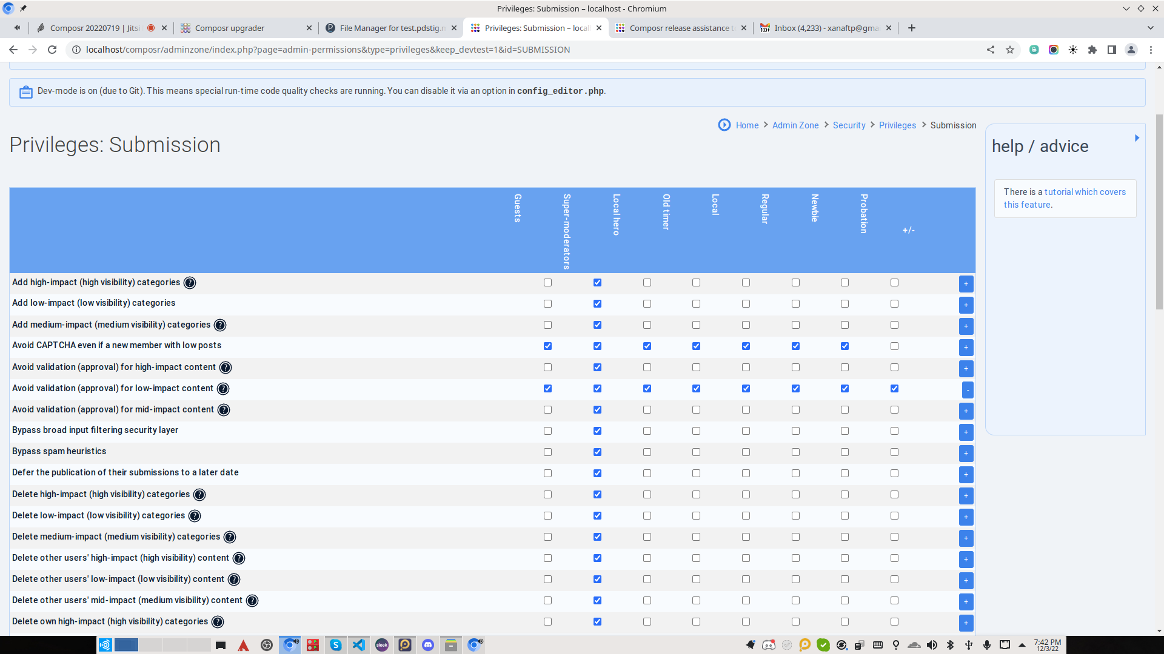Enable Super-moderators... Local hero for Bypass spam heuristics
Image resolution: width=1164 pixels, height=654 pixels.
[647, 452]
